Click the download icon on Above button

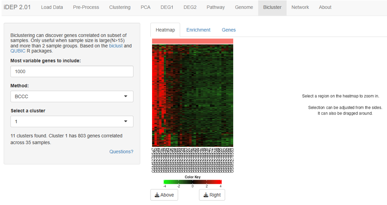(x=157, y=195)
